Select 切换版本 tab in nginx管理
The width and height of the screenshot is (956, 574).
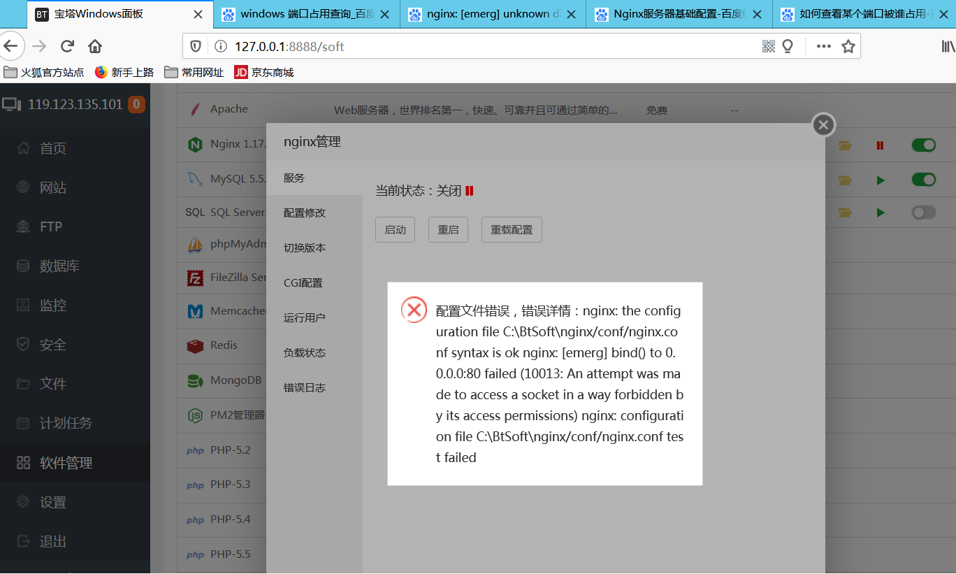[314, 247]
